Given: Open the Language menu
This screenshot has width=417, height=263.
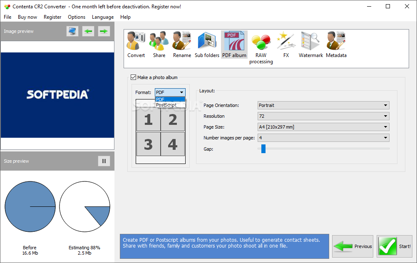Looking at the screenshot, I should [x=103, y=17].
